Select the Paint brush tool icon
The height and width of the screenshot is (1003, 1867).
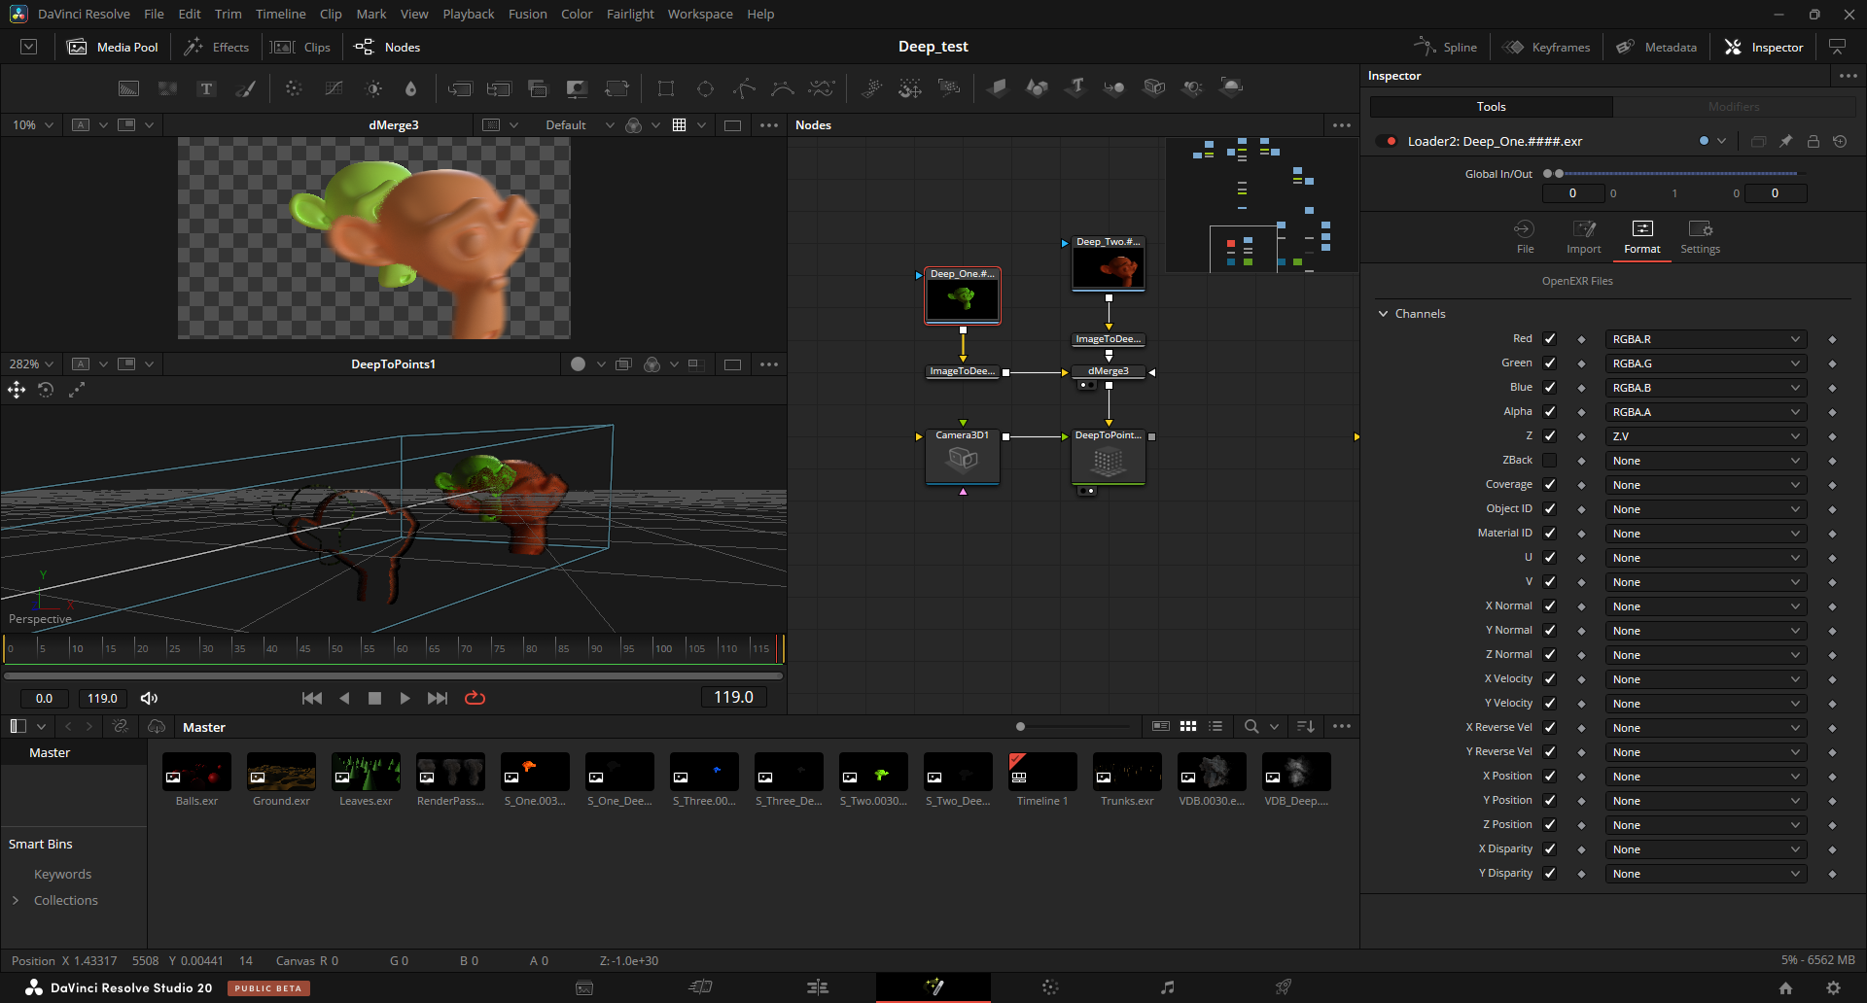pyautogui.click(x=246, y=88)
